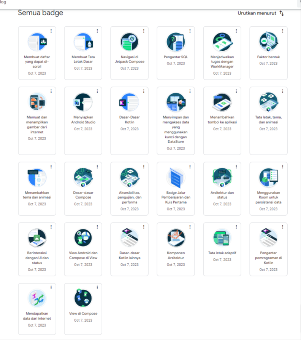Image resolution: width=301 pixels, height=340 pixels.
Task: Select the Pengantar SQL badge icon
Action: point(176,42)
